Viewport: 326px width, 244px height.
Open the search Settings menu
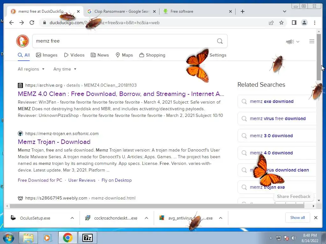218,55
